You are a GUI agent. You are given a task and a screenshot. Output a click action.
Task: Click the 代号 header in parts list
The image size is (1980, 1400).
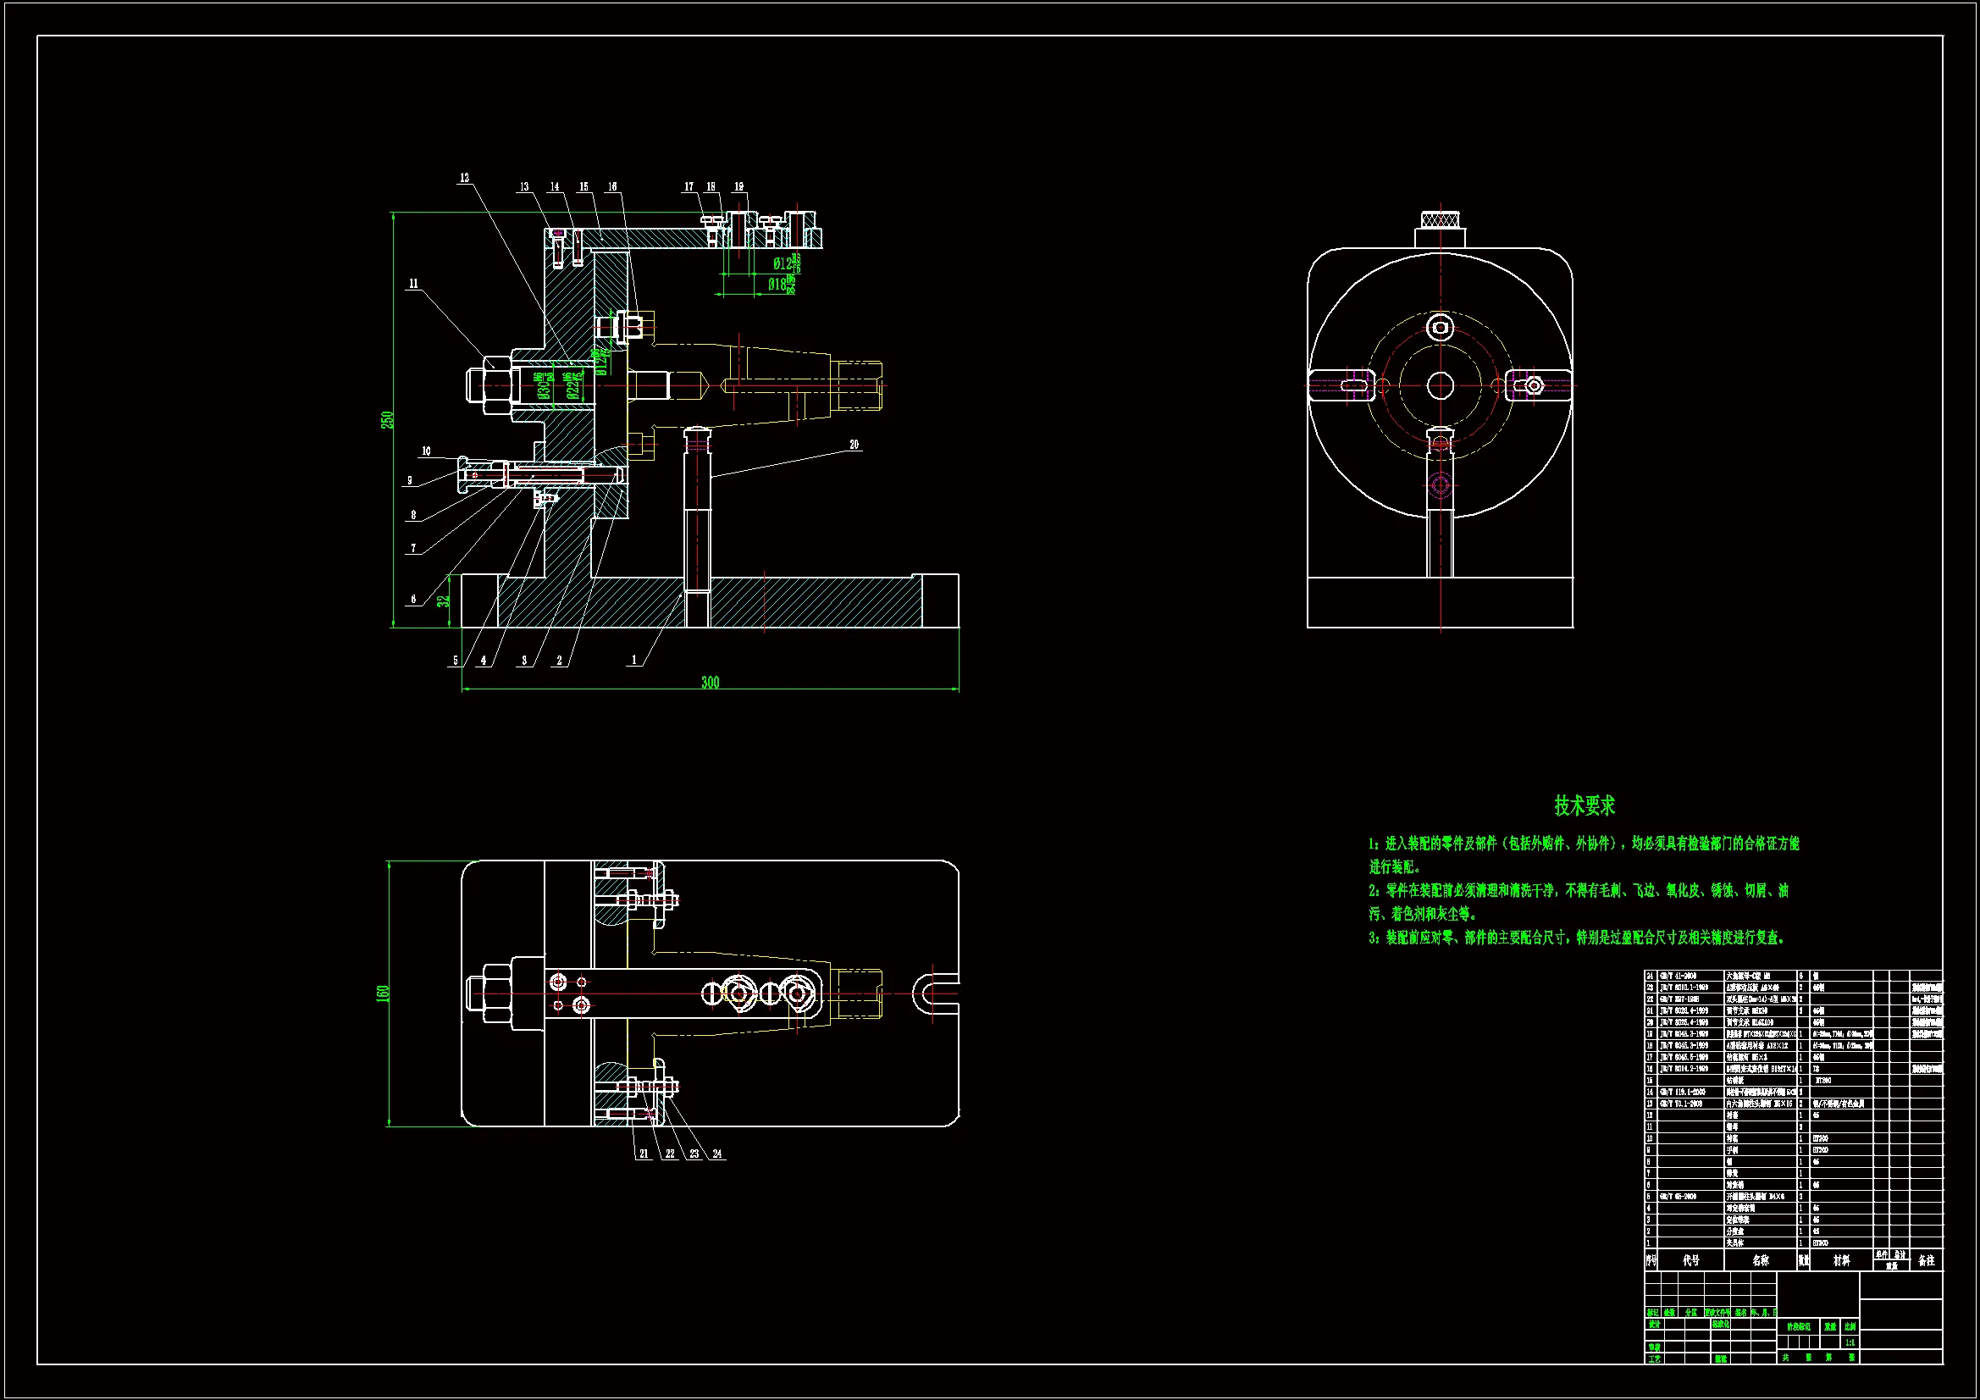click(1690, 1260)
